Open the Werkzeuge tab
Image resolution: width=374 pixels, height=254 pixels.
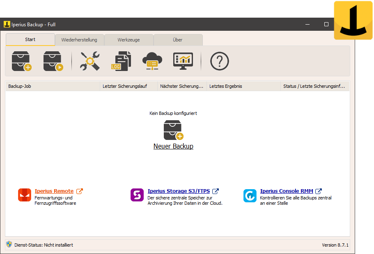click(129, 39)
